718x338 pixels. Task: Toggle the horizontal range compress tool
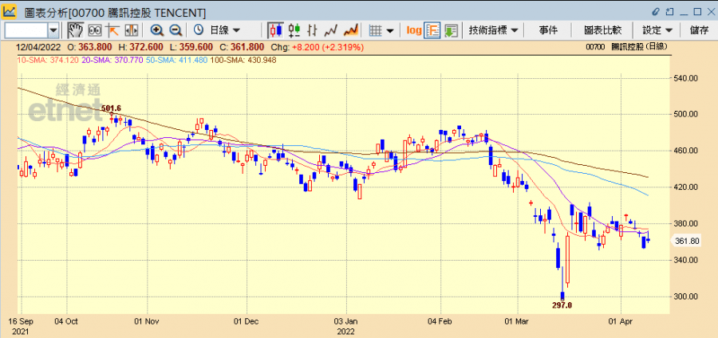129,30
